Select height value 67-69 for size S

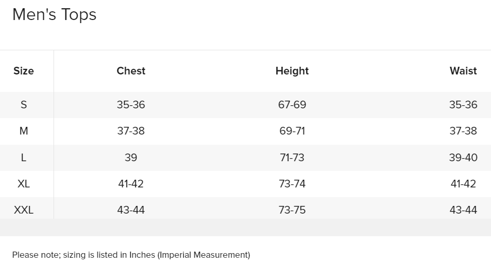(x=292, y=105)
